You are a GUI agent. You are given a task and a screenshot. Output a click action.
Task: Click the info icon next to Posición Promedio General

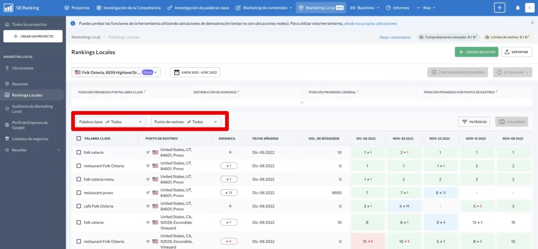358,91
